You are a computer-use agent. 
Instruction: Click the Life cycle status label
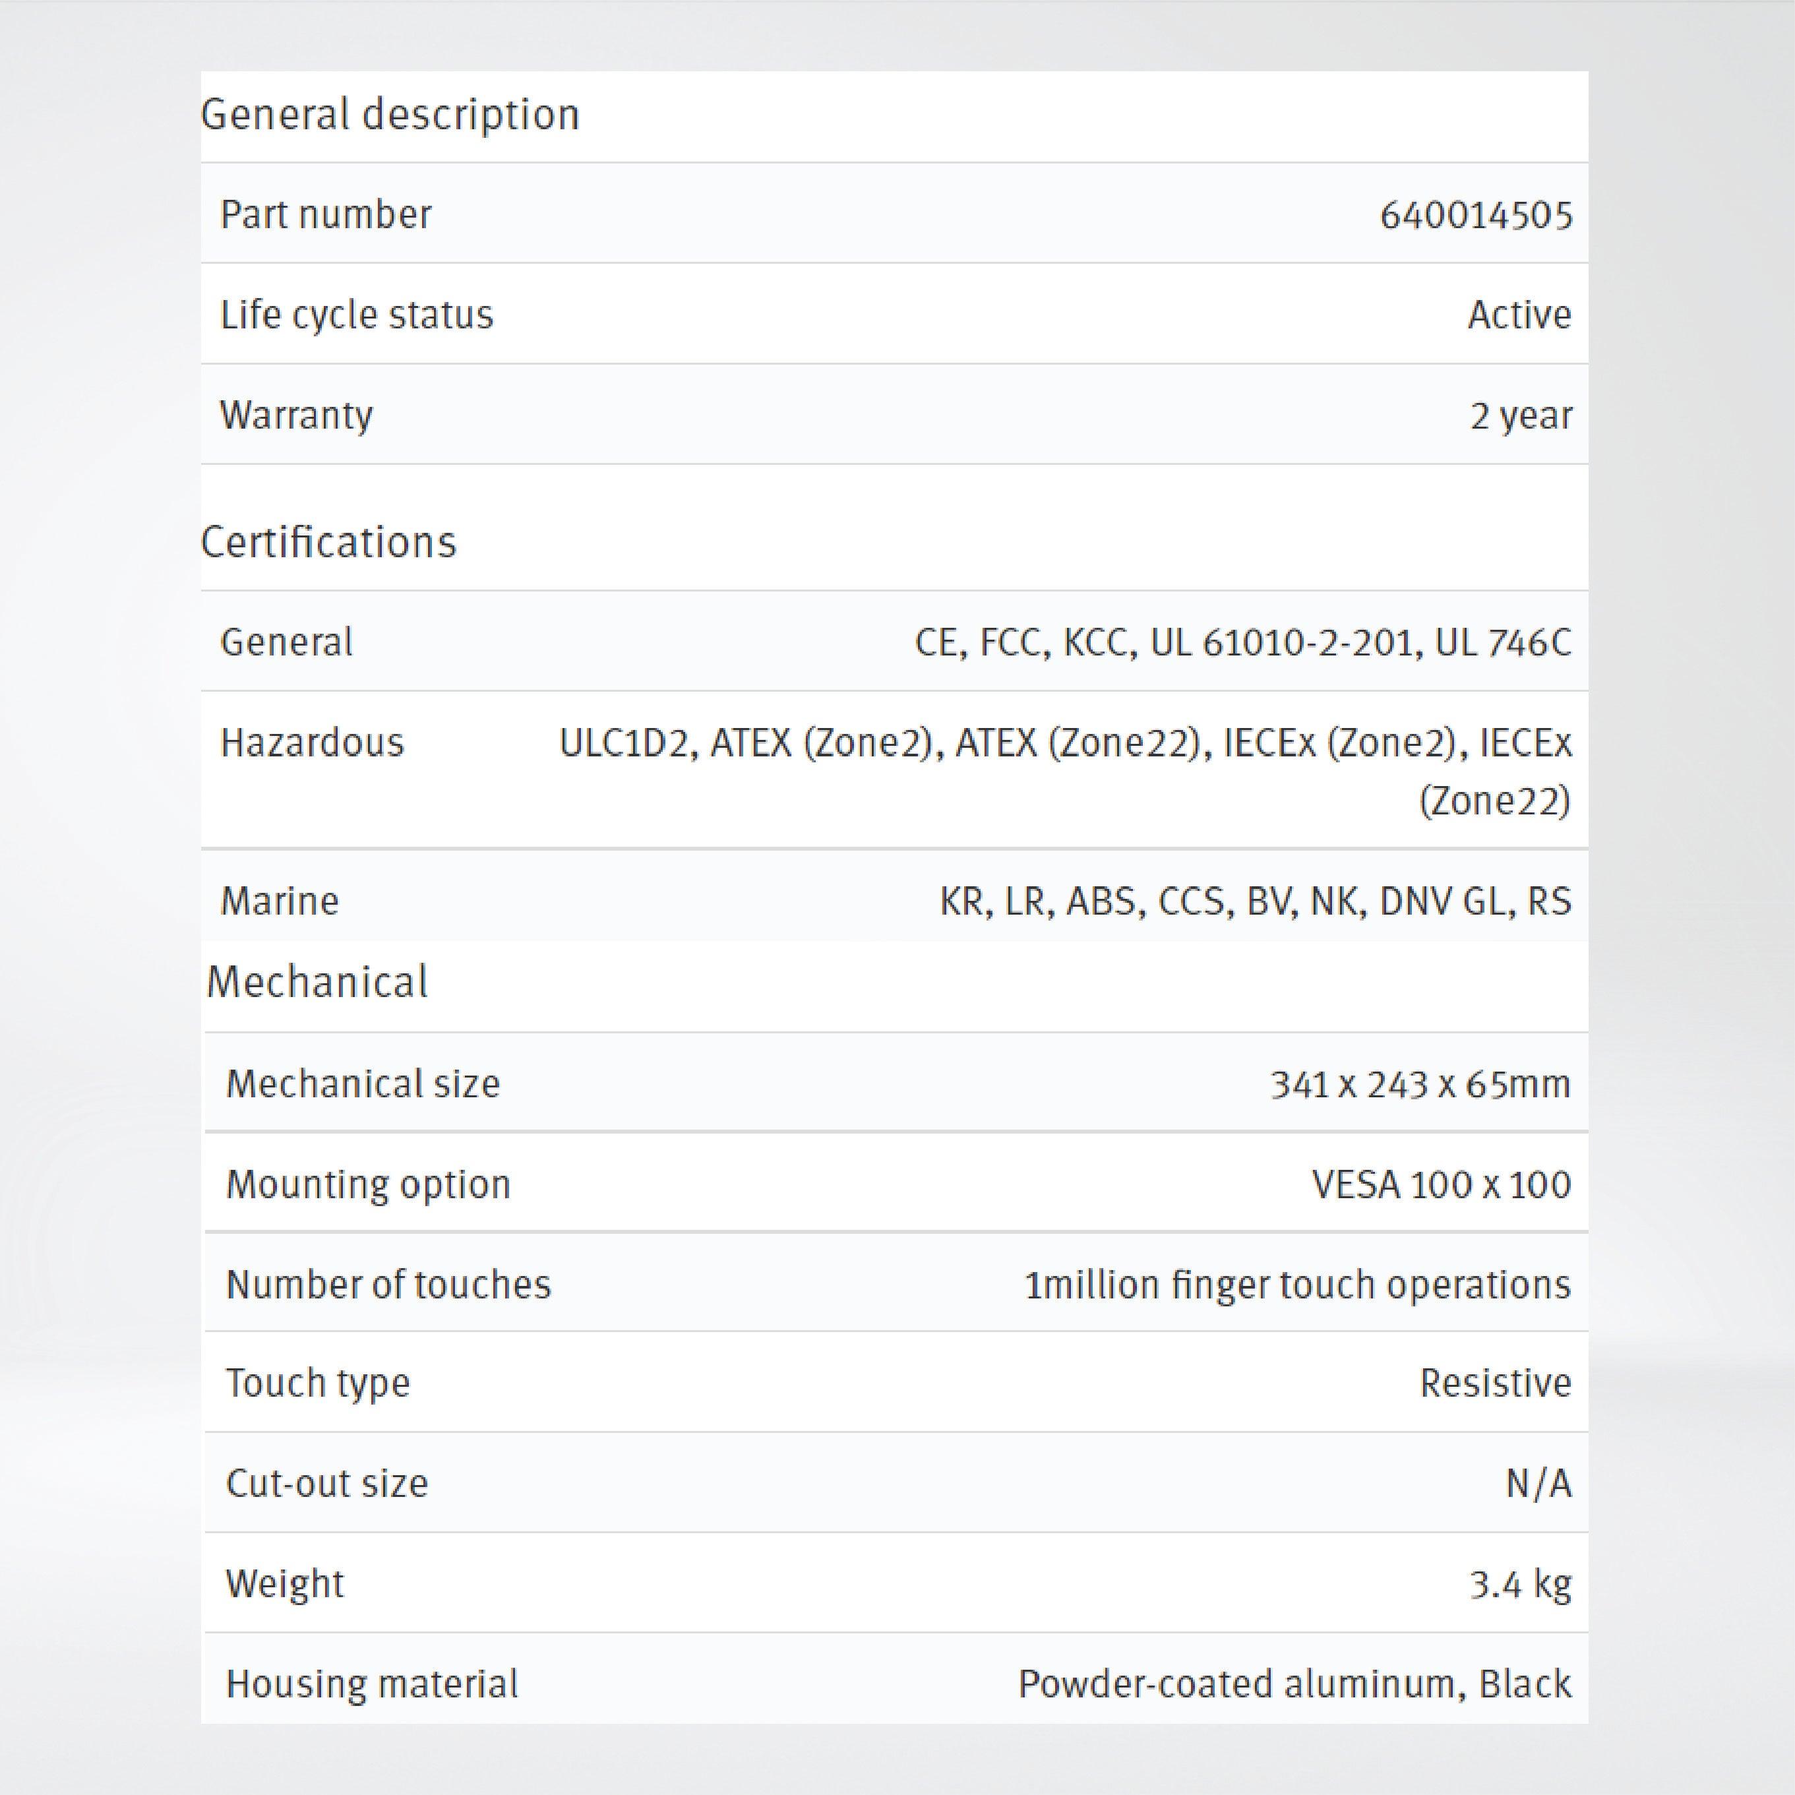coord(357,315)
